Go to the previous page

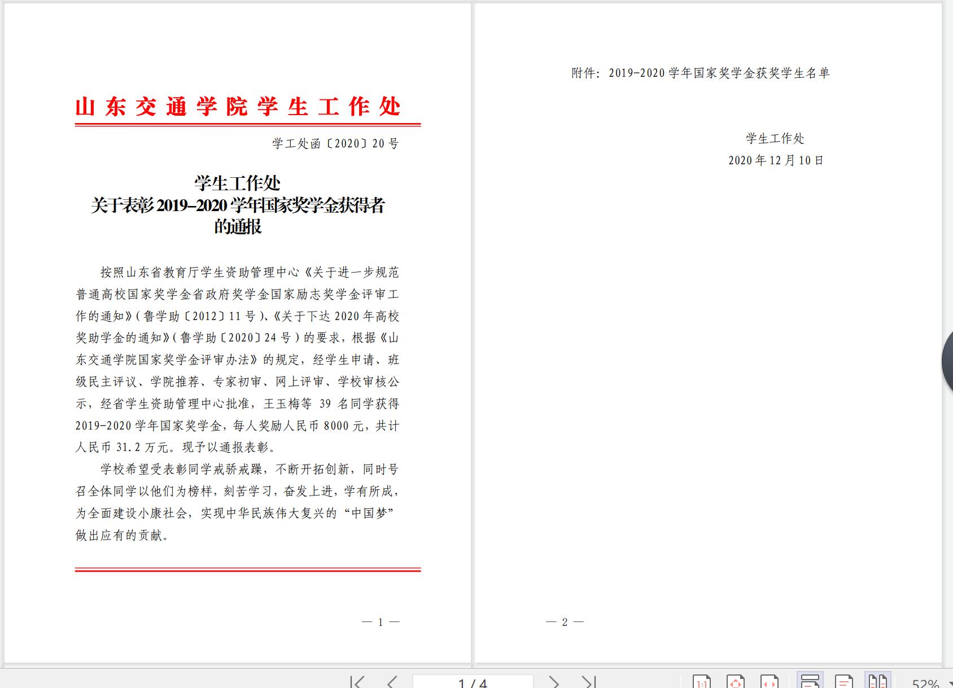point(392,682)
